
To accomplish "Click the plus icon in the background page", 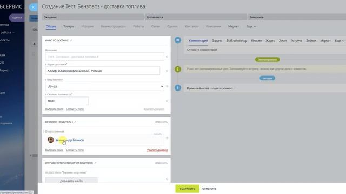I will click(34, 44).
